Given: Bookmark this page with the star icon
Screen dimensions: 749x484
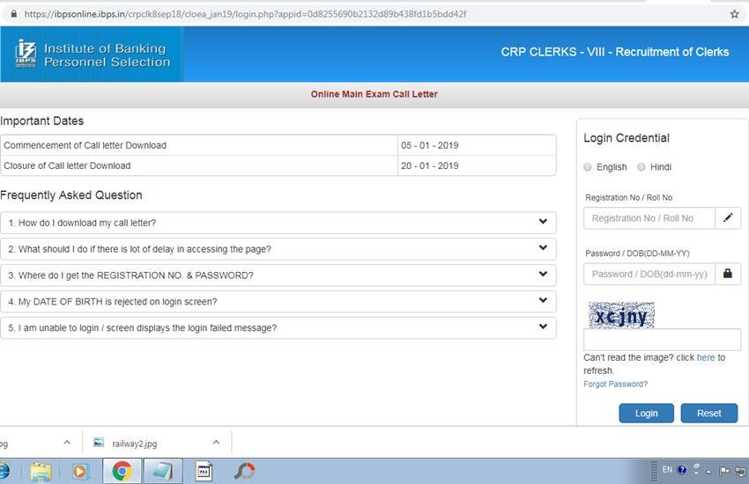Looking at the screenshot, I should (x=734, y=14).
